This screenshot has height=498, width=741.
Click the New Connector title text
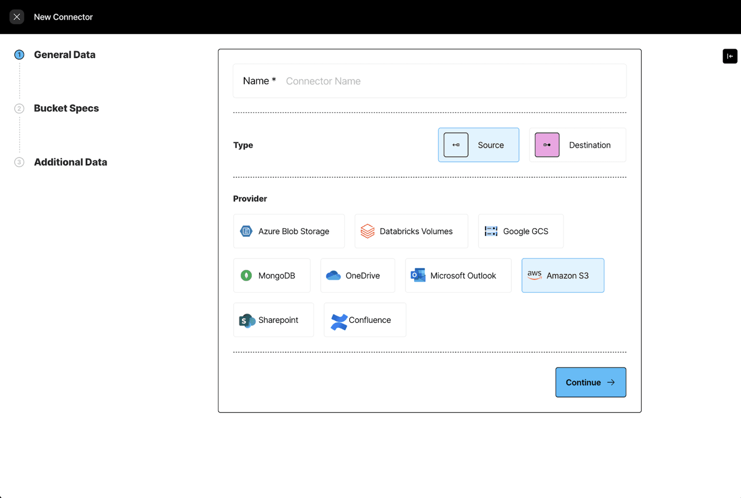pyautogui.click(x=63, y=17)
